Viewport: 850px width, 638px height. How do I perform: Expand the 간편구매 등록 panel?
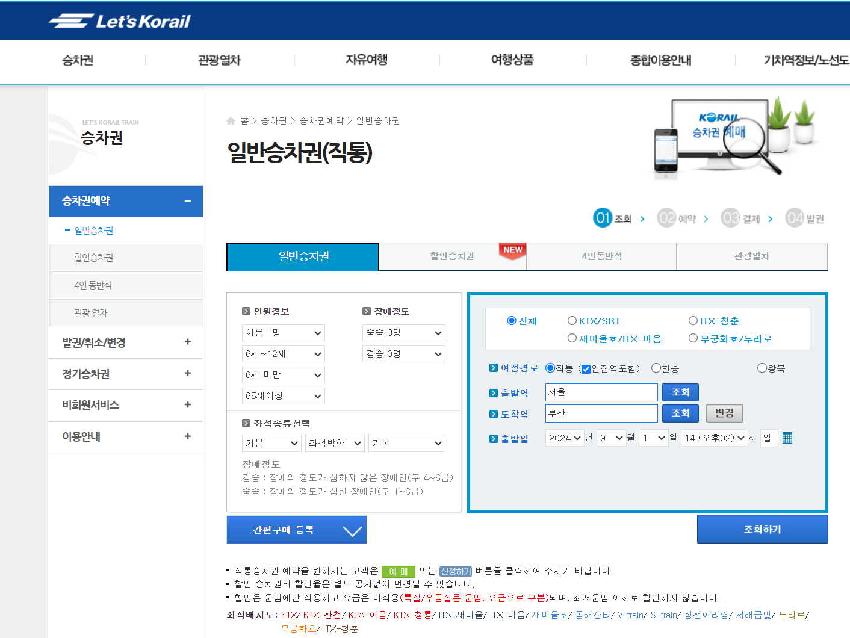point(296,529)
